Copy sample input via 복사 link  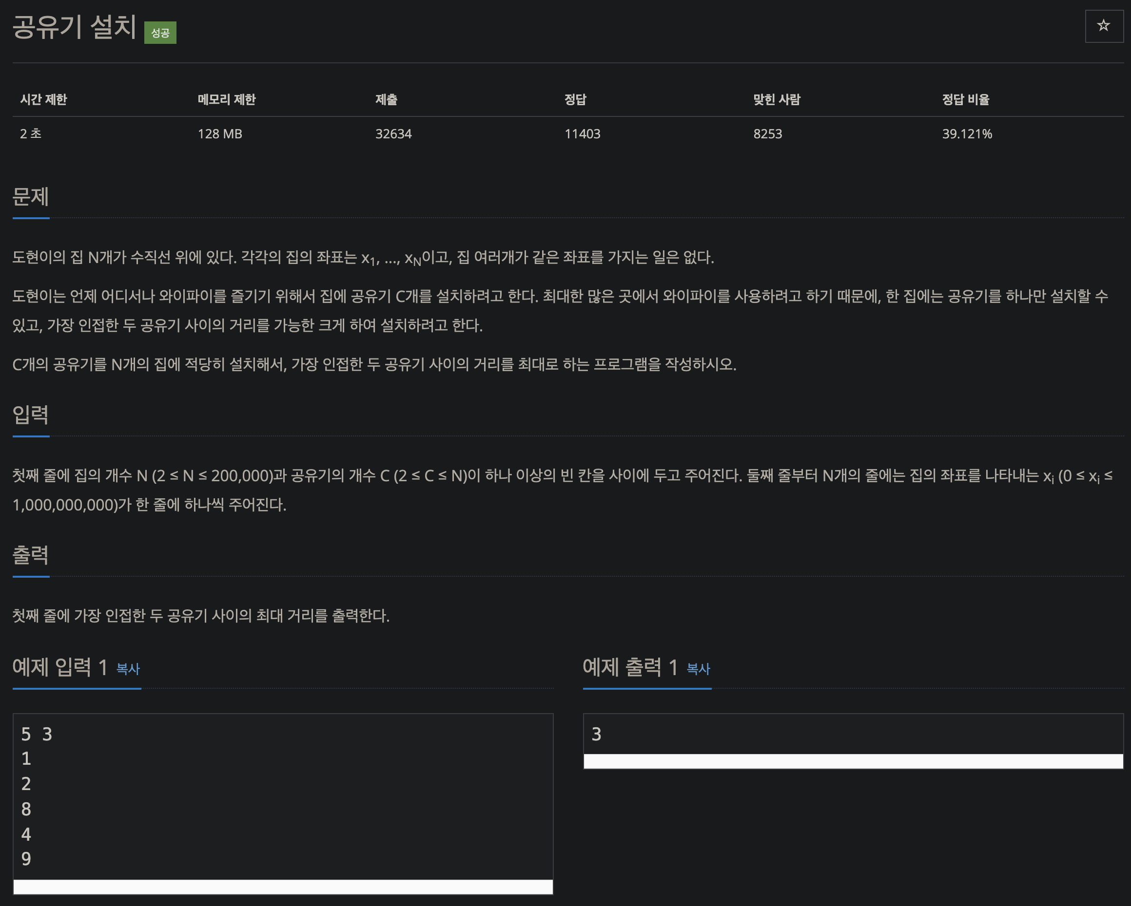pos(128,669)
